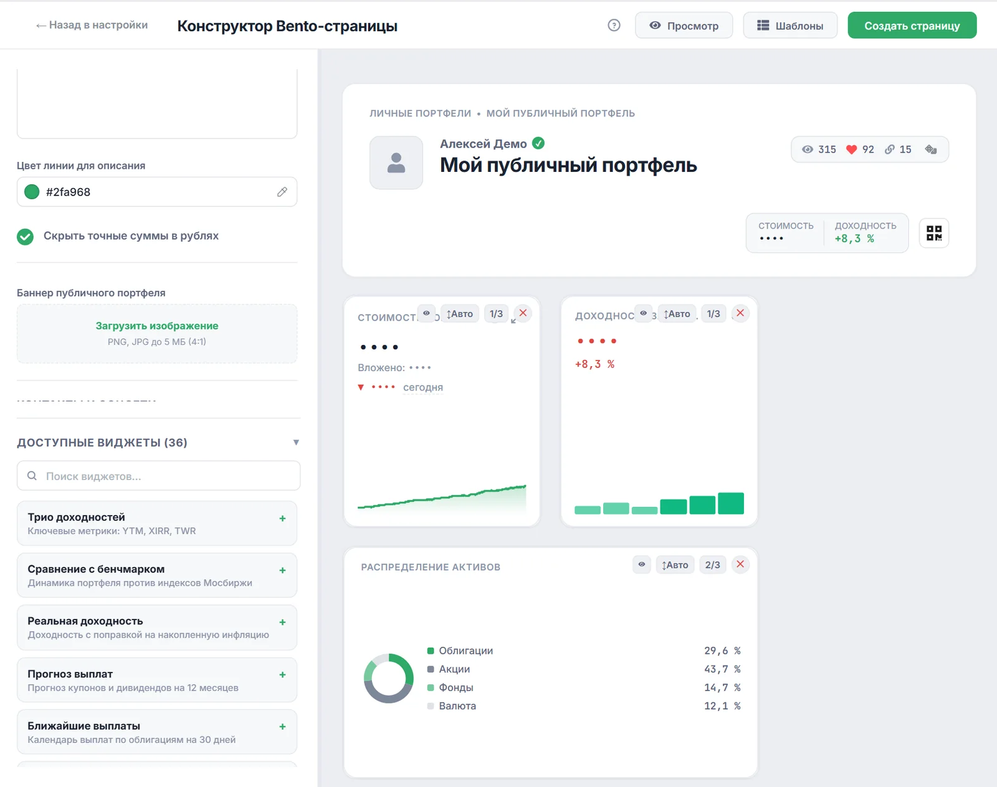The image size is (997, 787).
Task: Click the link count icon near 15
Action: coord(890,149)
